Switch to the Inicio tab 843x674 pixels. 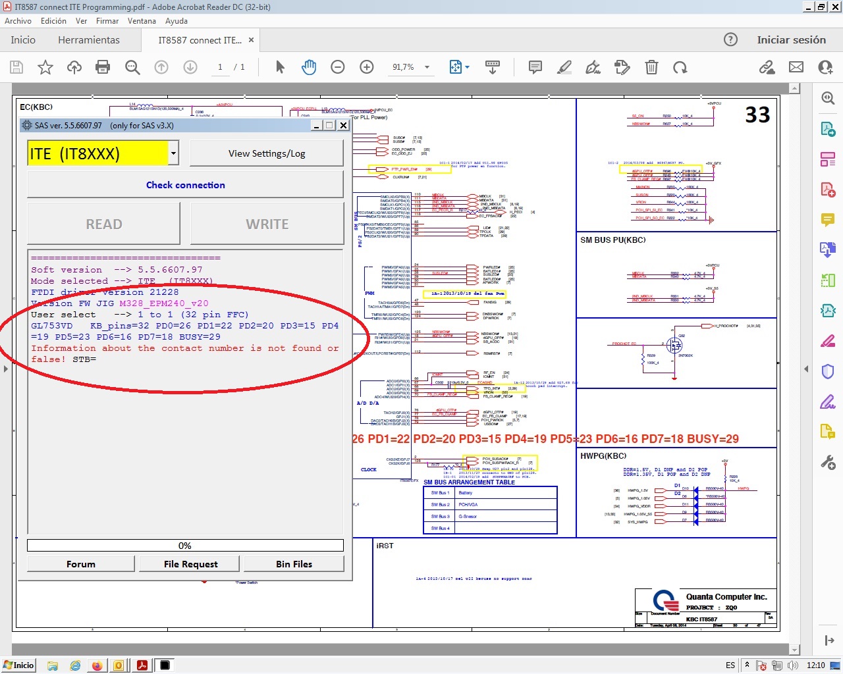pos(23,40)
